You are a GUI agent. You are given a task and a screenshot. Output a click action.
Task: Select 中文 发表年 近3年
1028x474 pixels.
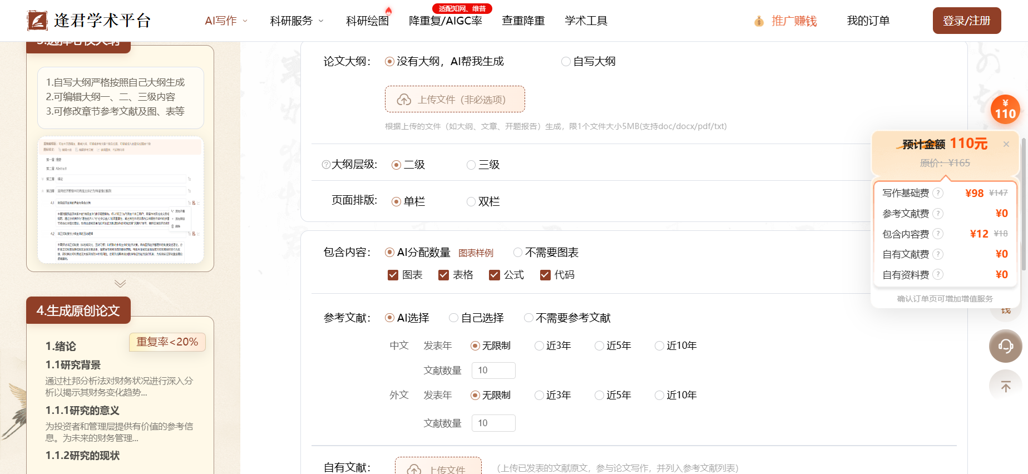coord(553,345)
